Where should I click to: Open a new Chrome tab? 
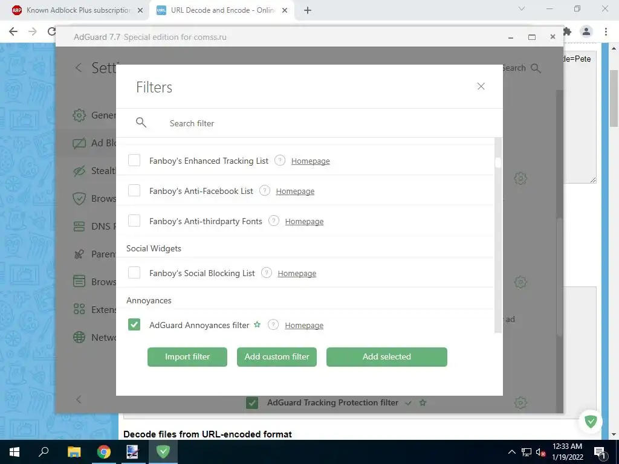point(308,10)
